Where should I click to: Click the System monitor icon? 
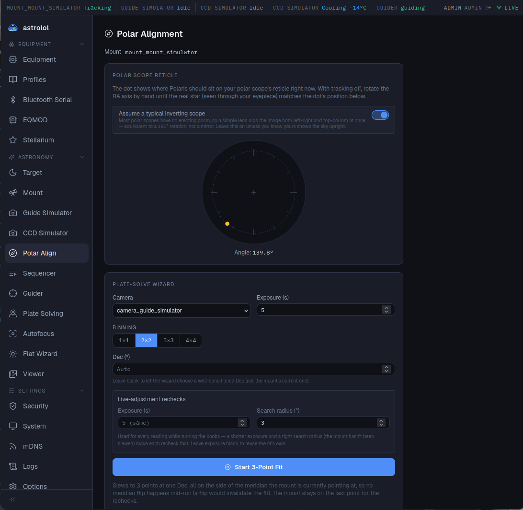pos(13,426)
